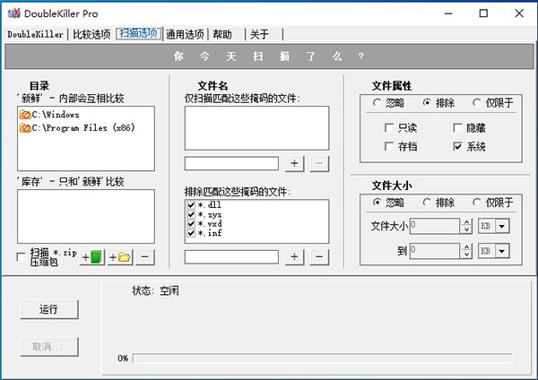
Task: Add an include mask with the plus button
Action: (x=295, y=163)
